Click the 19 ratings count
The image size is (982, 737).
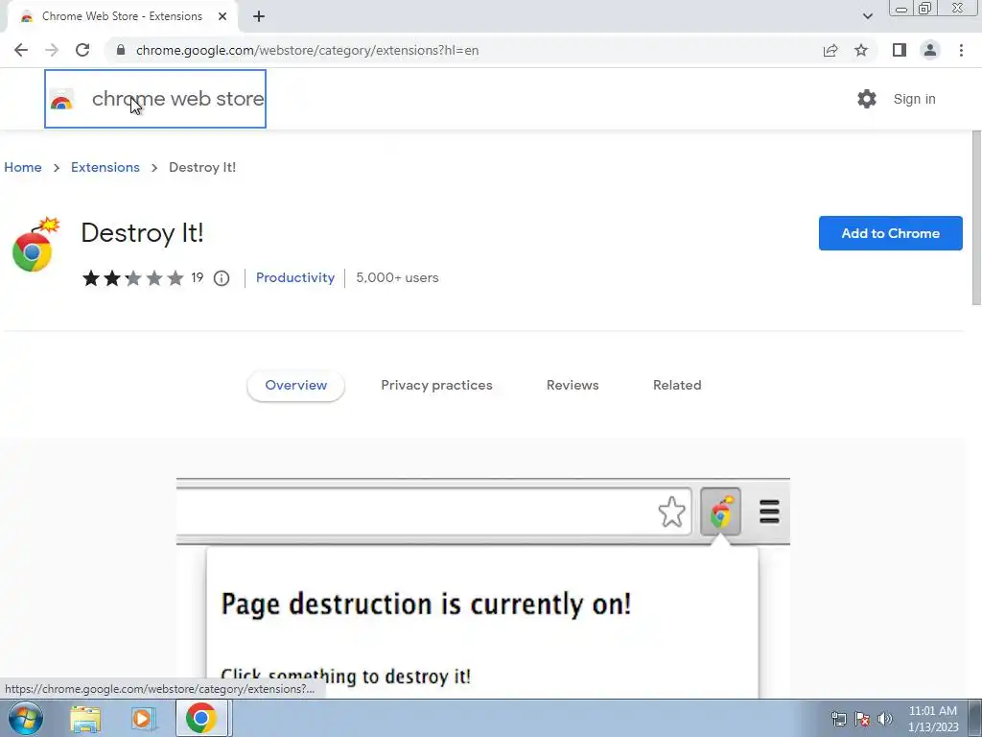point(198,277)
